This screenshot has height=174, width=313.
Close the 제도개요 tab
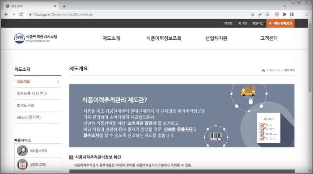(55, 6)
